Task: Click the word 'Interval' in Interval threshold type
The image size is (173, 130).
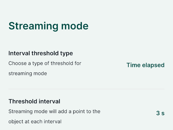Action: (18, 53)
